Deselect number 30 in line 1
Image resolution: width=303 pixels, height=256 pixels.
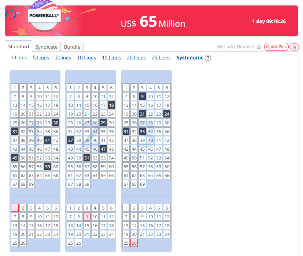[x=56, y=123]
